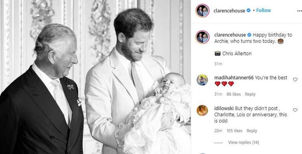Like madihahtanner66's comment with the heart
This screenshot has width=302, height=154.
(295, 79)
